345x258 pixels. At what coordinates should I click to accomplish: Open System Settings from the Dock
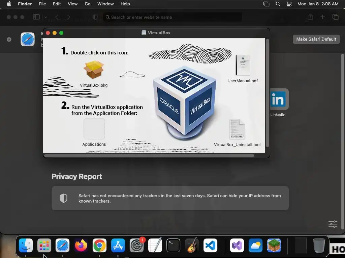136,245
